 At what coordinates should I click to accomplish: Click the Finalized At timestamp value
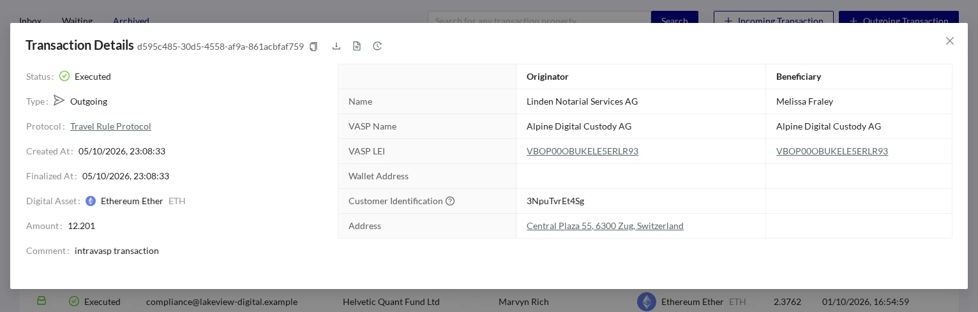(126, 176)
